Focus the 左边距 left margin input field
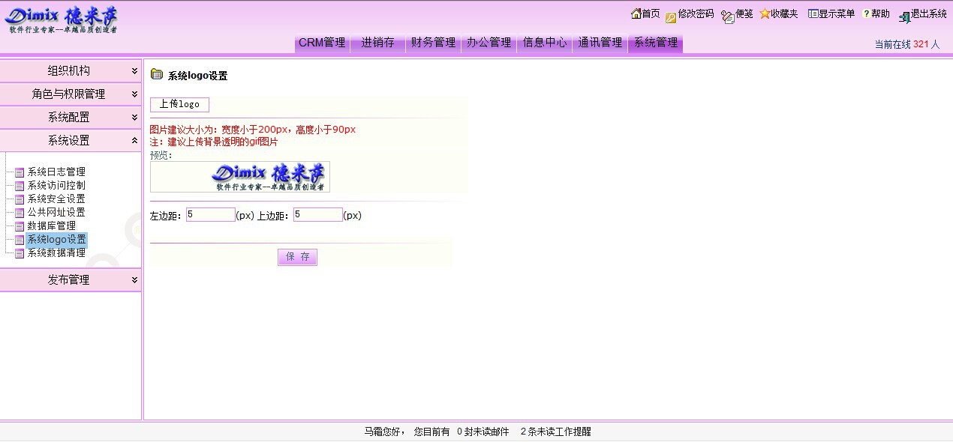This screenshot has height=442, width=953. [x=211, y=215]
